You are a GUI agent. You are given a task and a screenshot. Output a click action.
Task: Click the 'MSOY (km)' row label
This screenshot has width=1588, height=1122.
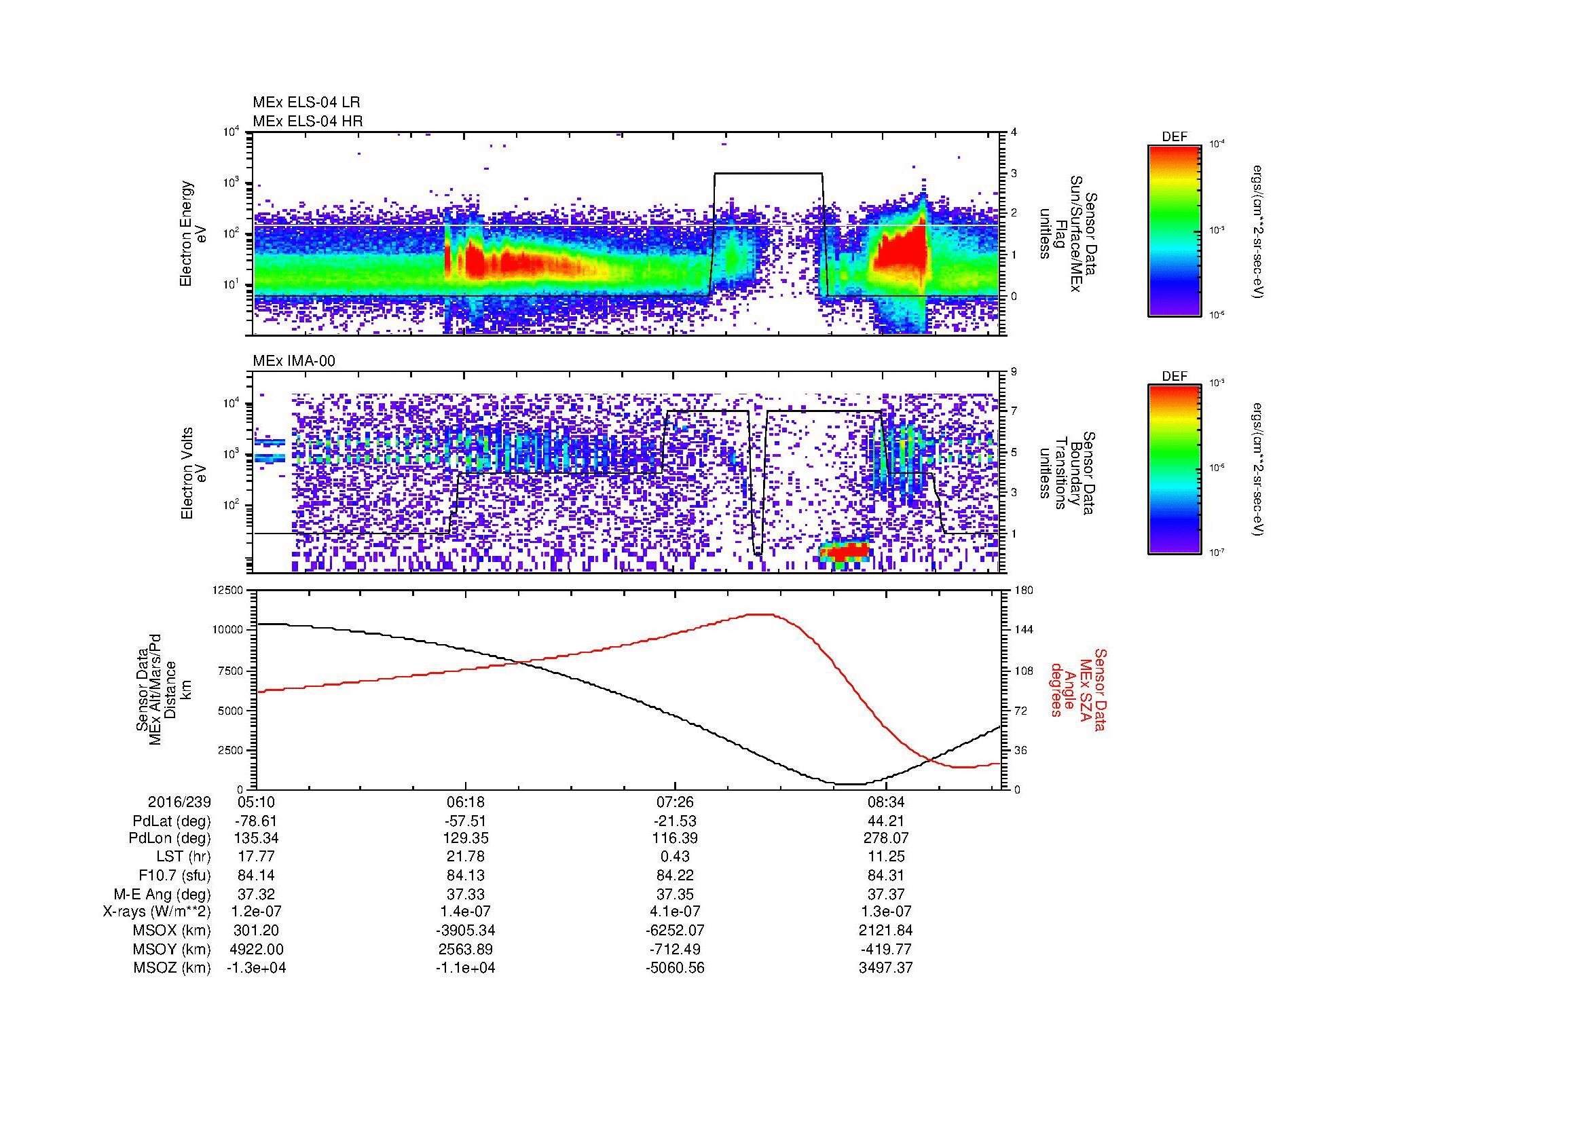click(172, 950)
